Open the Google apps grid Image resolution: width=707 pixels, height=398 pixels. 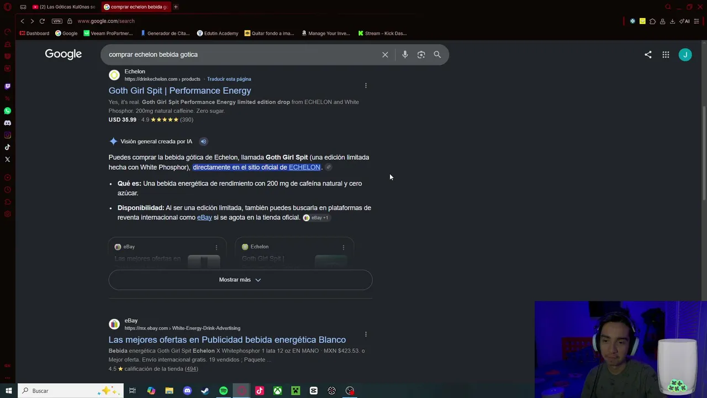(666, 55)
